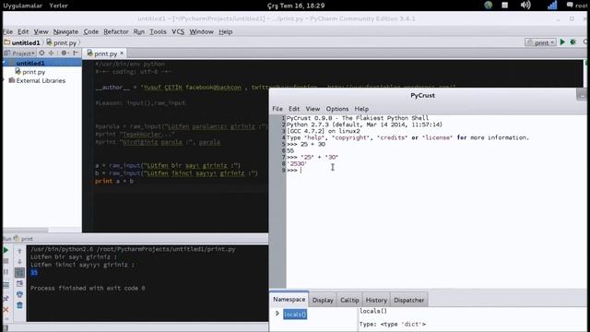The height and width of the screenshot is (332, 590).
Task: Collapse all with Project panel collapse icon
Action: (52, 53)
